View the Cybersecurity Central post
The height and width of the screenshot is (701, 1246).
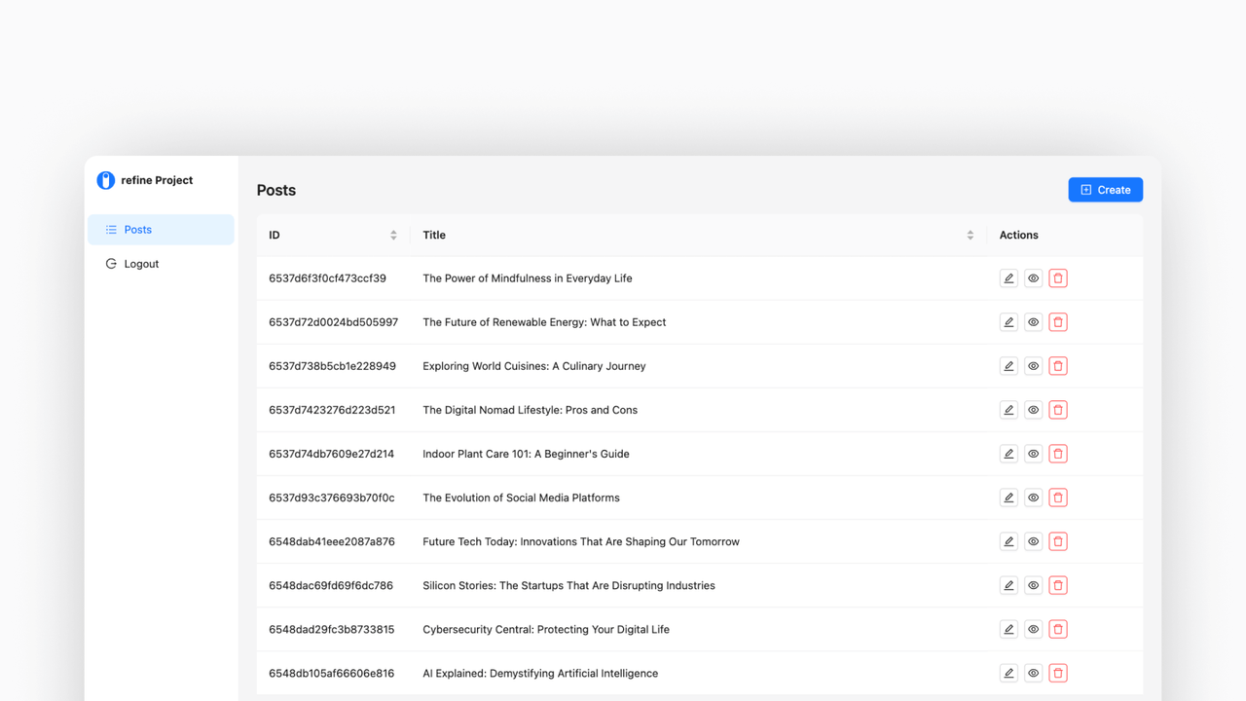(1033, 629)
